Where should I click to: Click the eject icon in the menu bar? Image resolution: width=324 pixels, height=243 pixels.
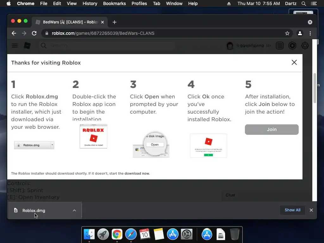tap(229, 3)
